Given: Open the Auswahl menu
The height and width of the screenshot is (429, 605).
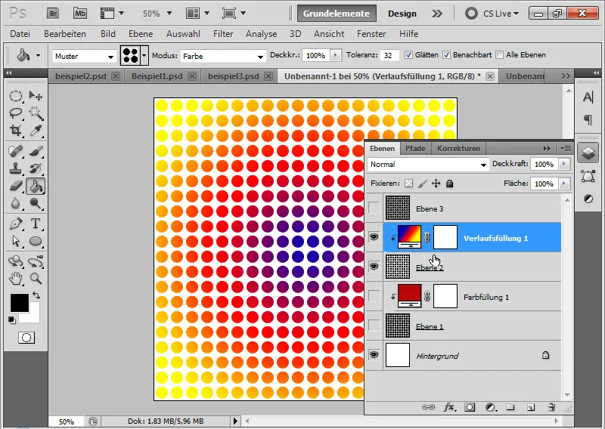Looking at the screenshot, I should point(183,34).
